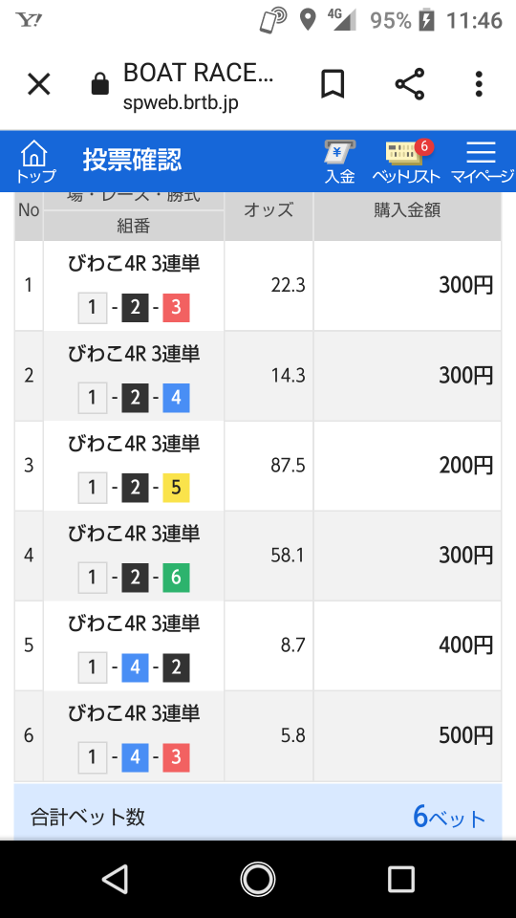
Task: Tap the トップ home icon
Action: [x=34, y=162]
